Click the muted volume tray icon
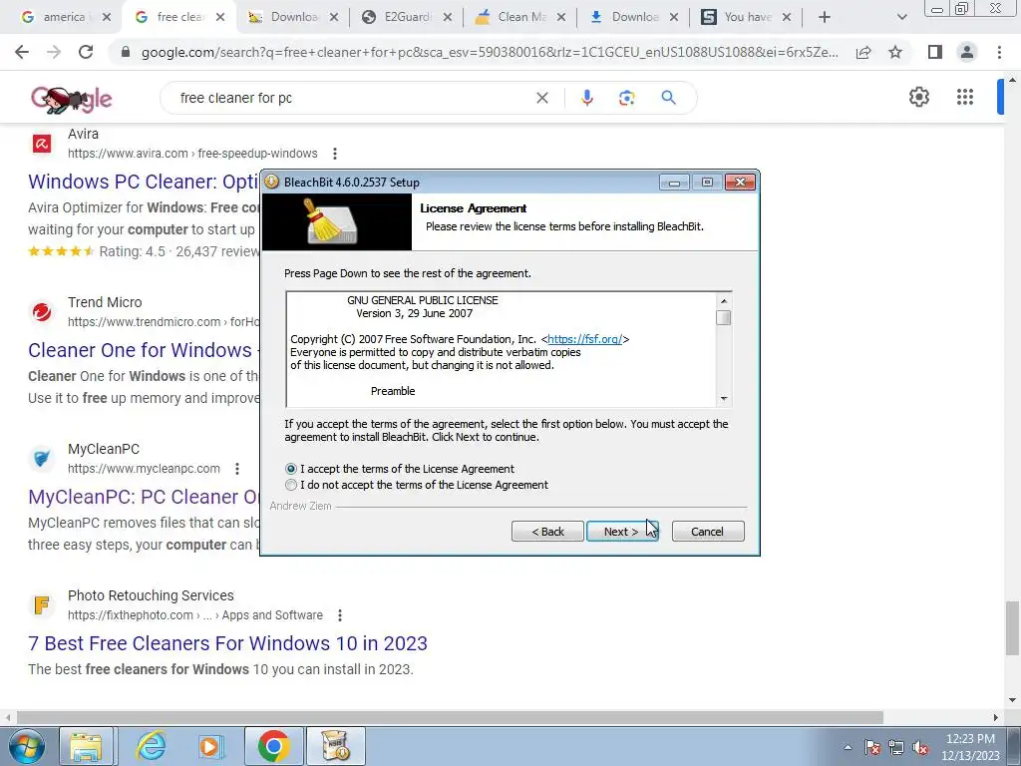 pos(920,747)
